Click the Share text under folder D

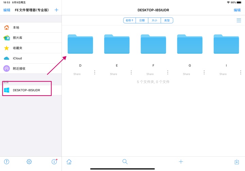tap(77, 74)
